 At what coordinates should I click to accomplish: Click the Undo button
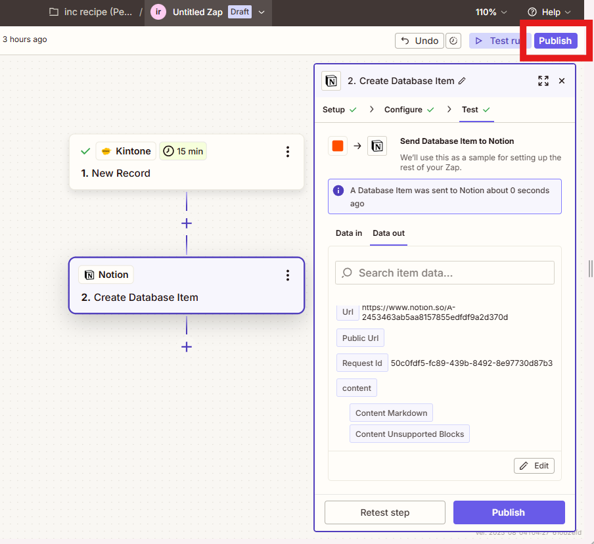coord(419,41)
